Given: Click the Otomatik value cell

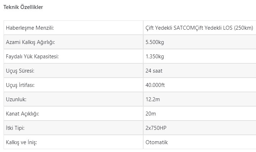Looking at the screenshot, I should [x=156, y=142].
